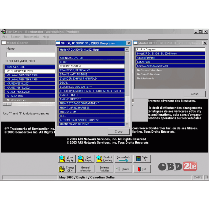This screenshot has width=209, height=209.
Task: Close Options window with title bar X
Action: 205,43
